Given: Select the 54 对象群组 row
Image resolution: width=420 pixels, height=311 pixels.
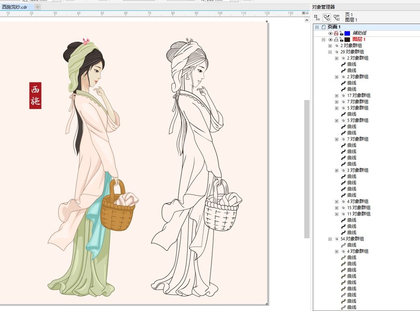Looking at the screenshot, I should (x=352, y=239).
